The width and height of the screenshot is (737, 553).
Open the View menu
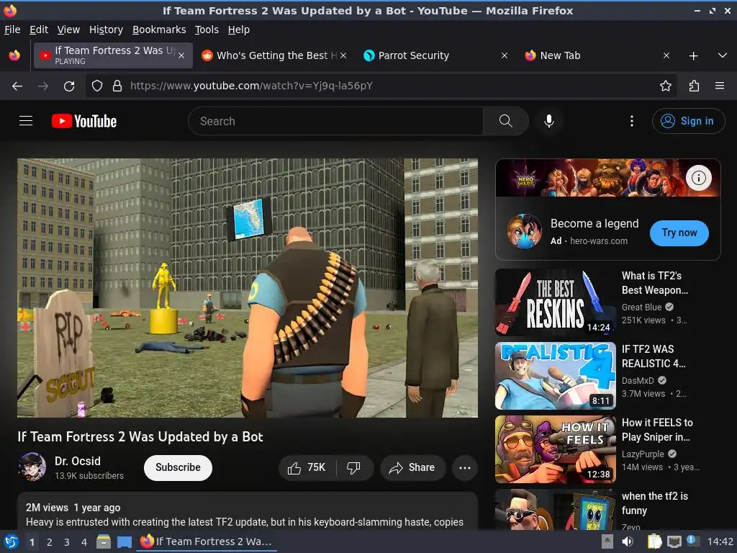68,30
